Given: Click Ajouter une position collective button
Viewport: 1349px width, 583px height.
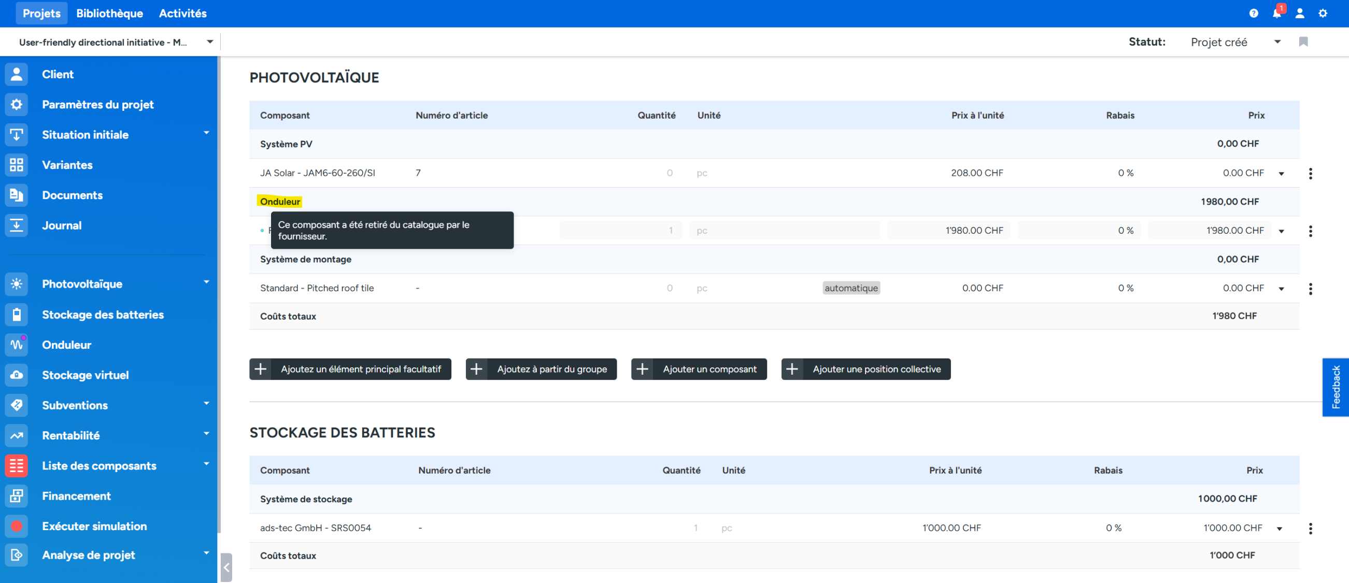Looking at the screenshot, I should (x=865, y=369).
